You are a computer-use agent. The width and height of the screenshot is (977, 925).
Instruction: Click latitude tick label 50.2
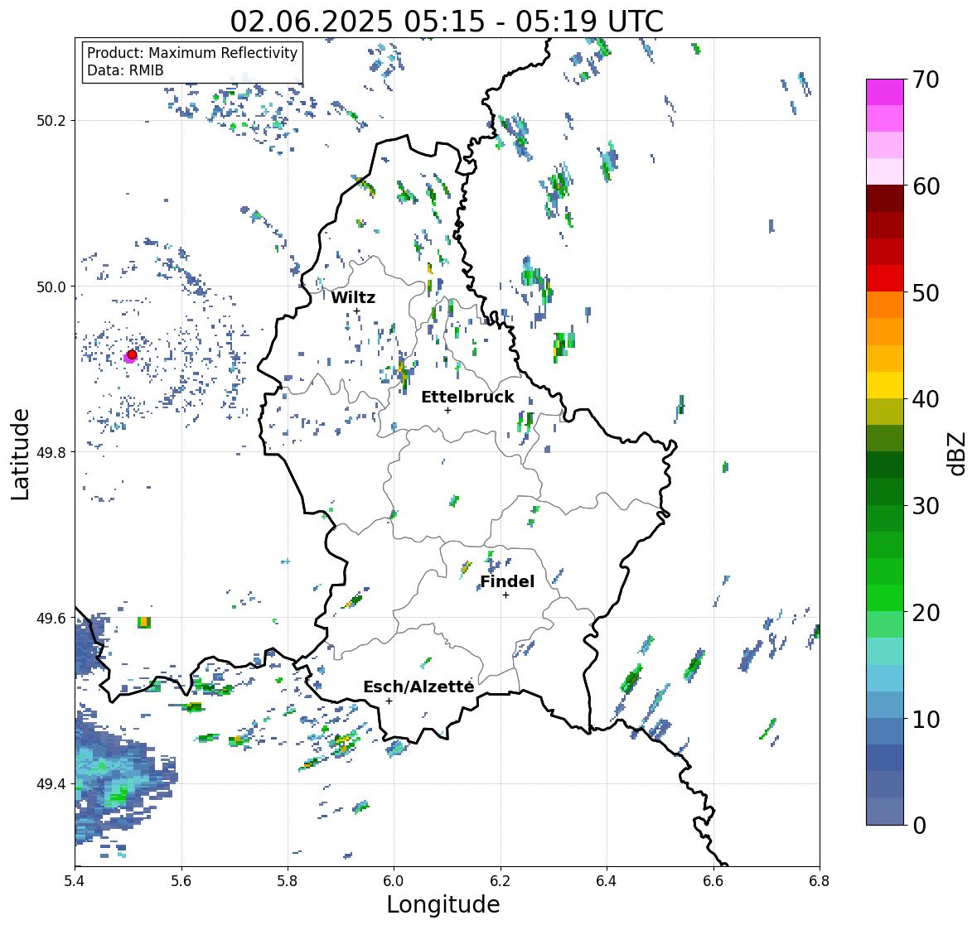click(51, 121)
